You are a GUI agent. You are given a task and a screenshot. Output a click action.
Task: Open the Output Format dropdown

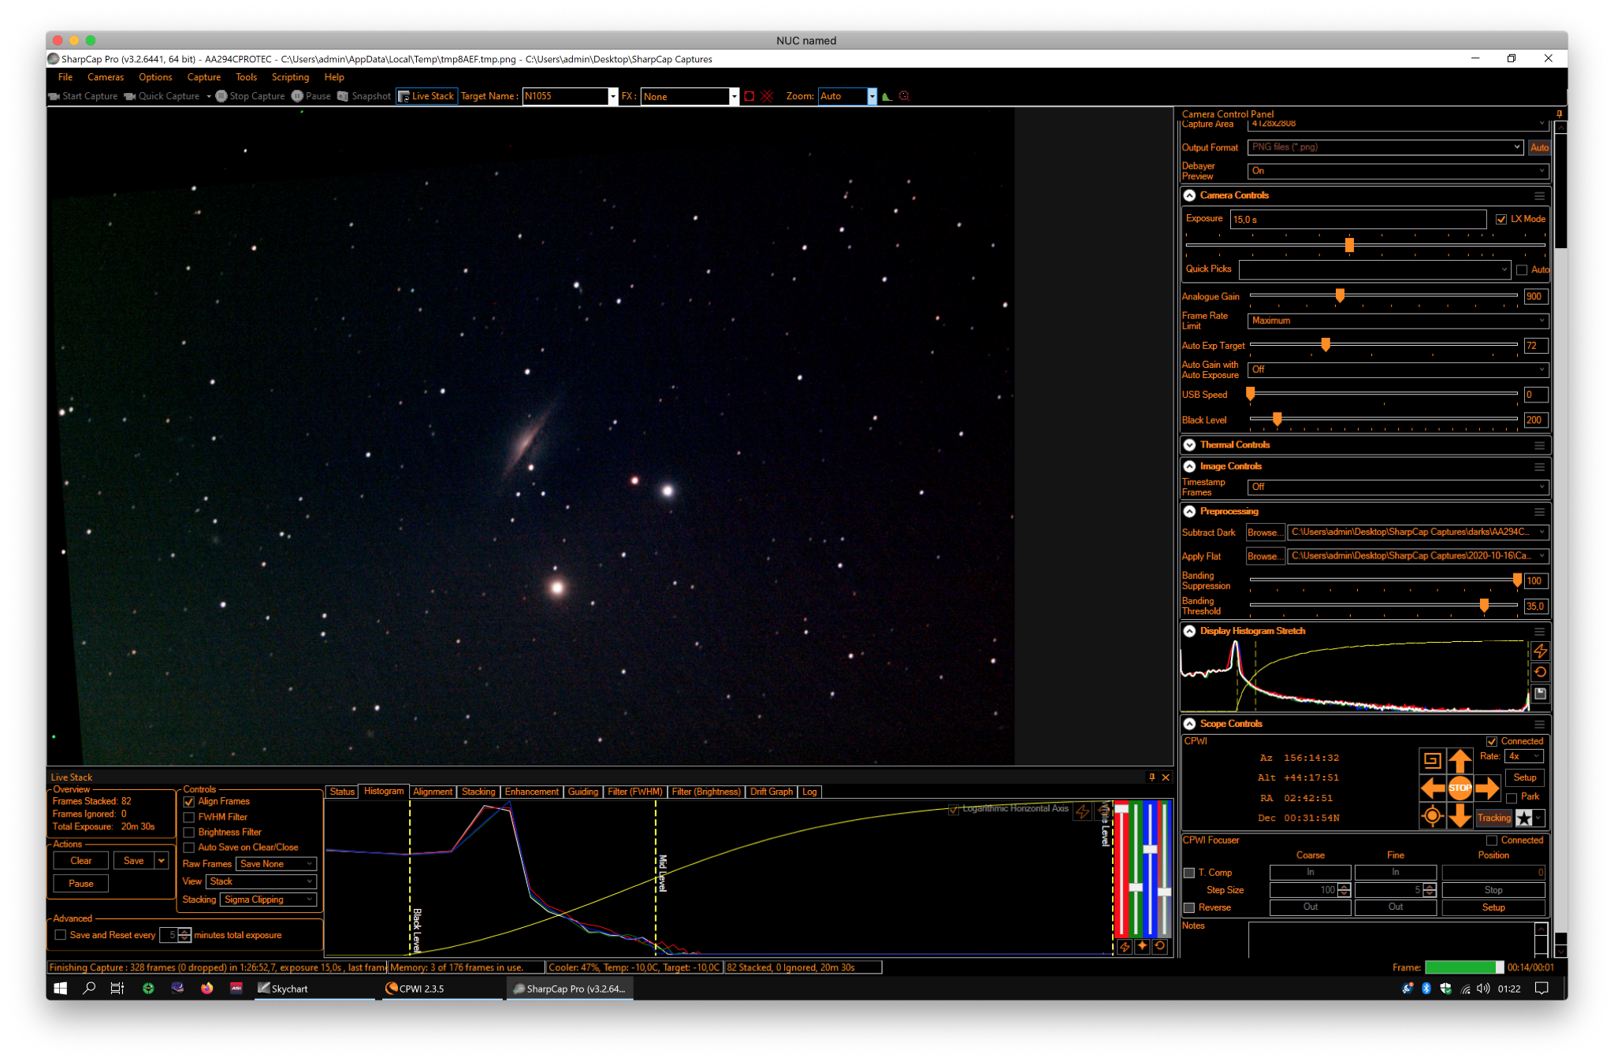point(1385,147)
